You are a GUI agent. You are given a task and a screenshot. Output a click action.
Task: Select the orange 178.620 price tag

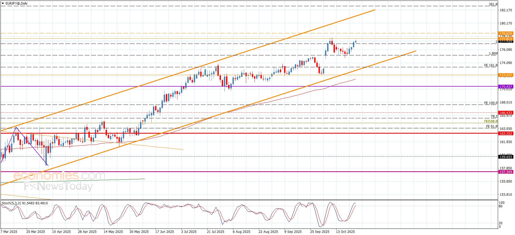click(x=506, y=34)
